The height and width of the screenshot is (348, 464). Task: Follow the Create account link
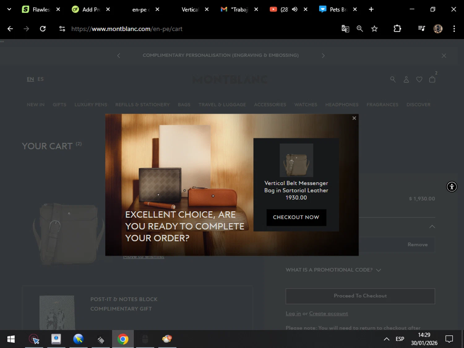[x=329, y=313]
